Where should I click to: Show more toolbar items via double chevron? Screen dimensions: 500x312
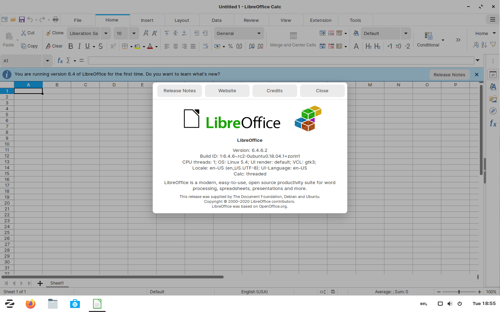pyautogui.click(x=458, y=40)
